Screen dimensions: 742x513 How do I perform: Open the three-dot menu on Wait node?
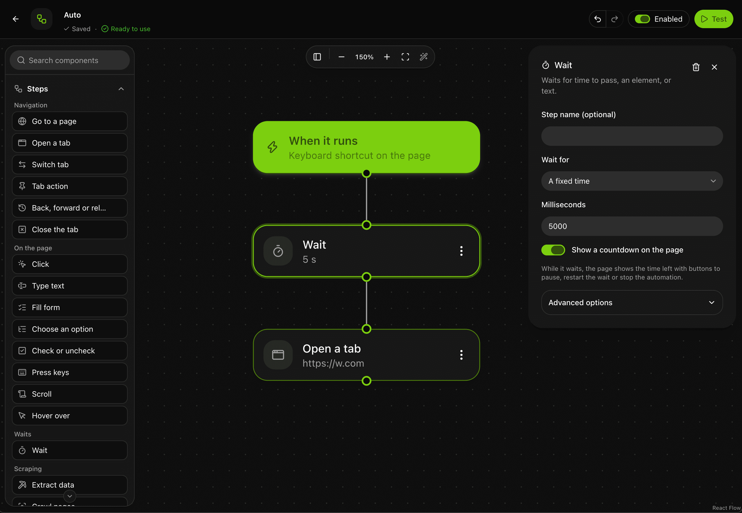(461, 251)
